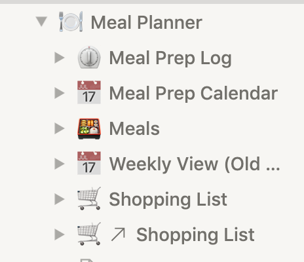Screen dimensions: 304x262
Task: Click the plate and cutlery Meal Planner icon
Action: click(x=71, y=22)
